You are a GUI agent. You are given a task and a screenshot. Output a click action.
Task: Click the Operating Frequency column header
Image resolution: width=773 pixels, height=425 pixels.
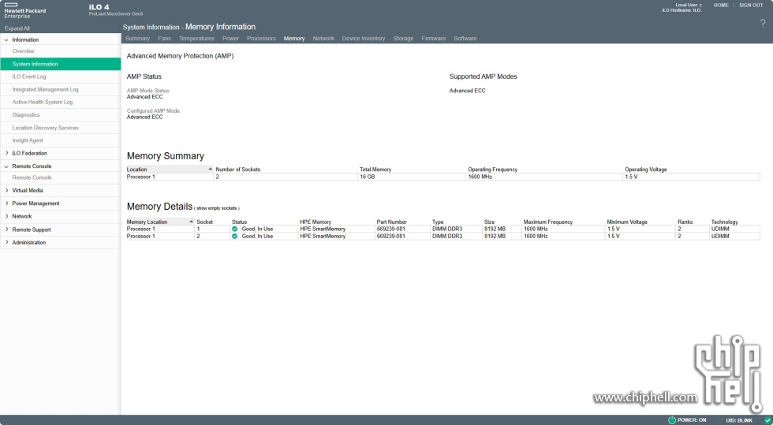coord(492,169)
